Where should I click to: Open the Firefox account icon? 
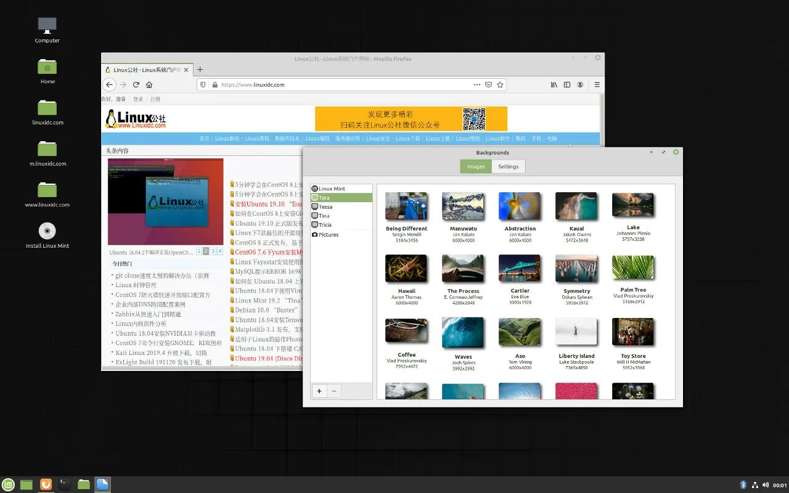[x=580, y=84]
